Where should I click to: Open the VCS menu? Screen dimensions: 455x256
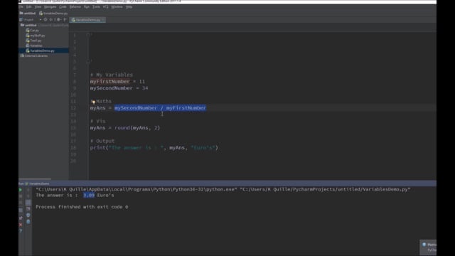point(106,6)
